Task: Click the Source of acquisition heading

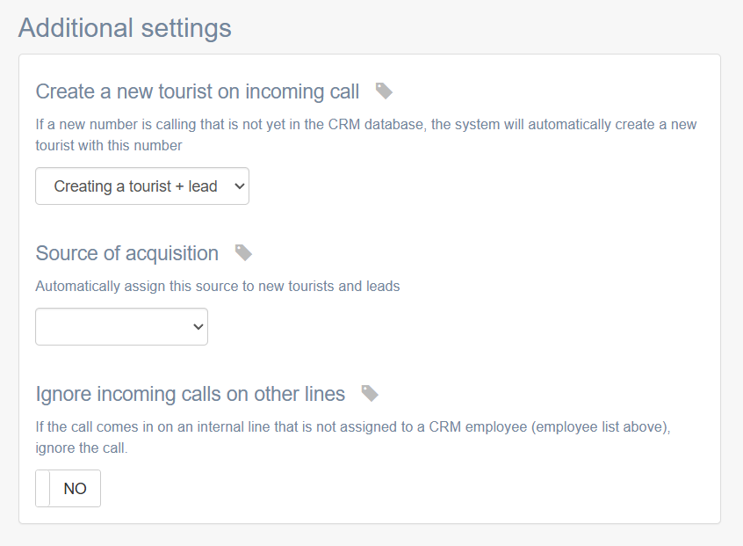Action: (x=127, y=253)
